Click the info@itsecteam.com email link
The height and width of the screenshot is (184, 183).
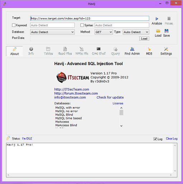70,97
